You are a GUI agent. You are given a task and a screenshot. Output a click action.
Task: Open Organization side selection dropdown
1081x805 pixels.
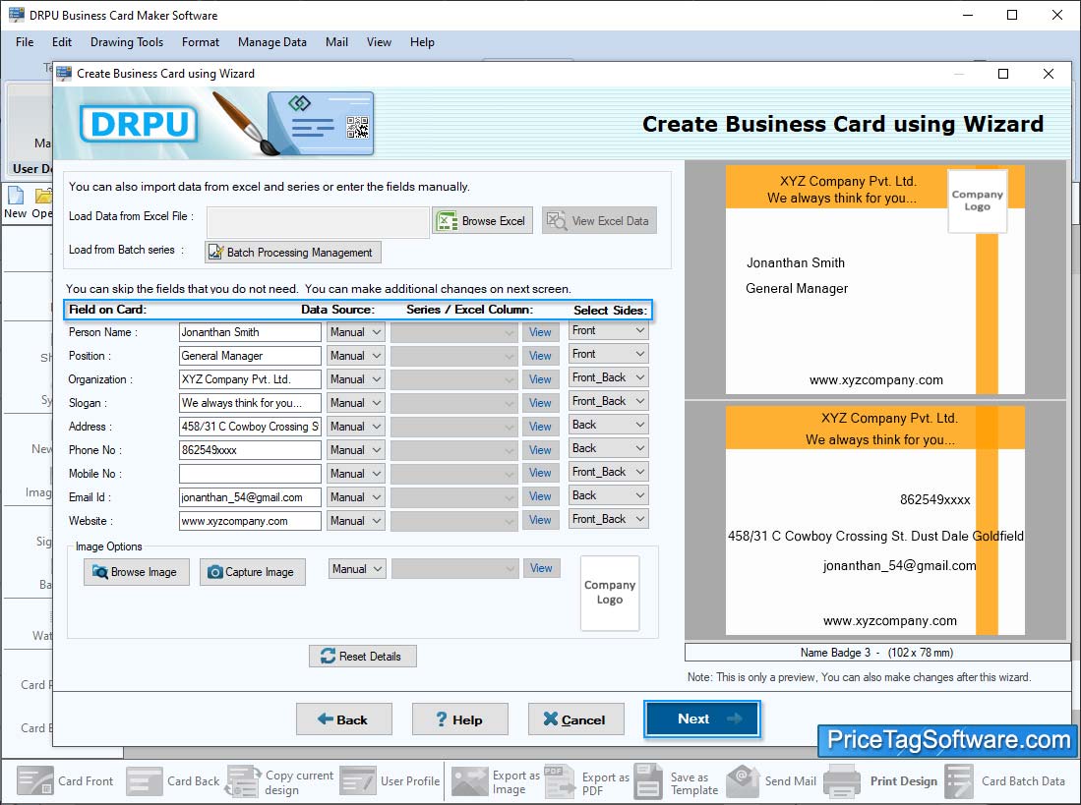pos(609,377)
